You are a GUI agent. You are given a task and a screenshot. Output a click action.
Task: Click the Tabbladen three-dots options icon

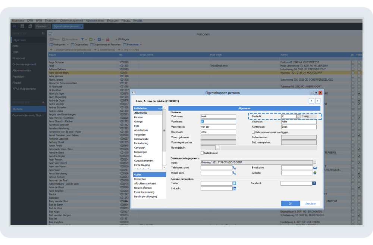(x=160, y=109)
